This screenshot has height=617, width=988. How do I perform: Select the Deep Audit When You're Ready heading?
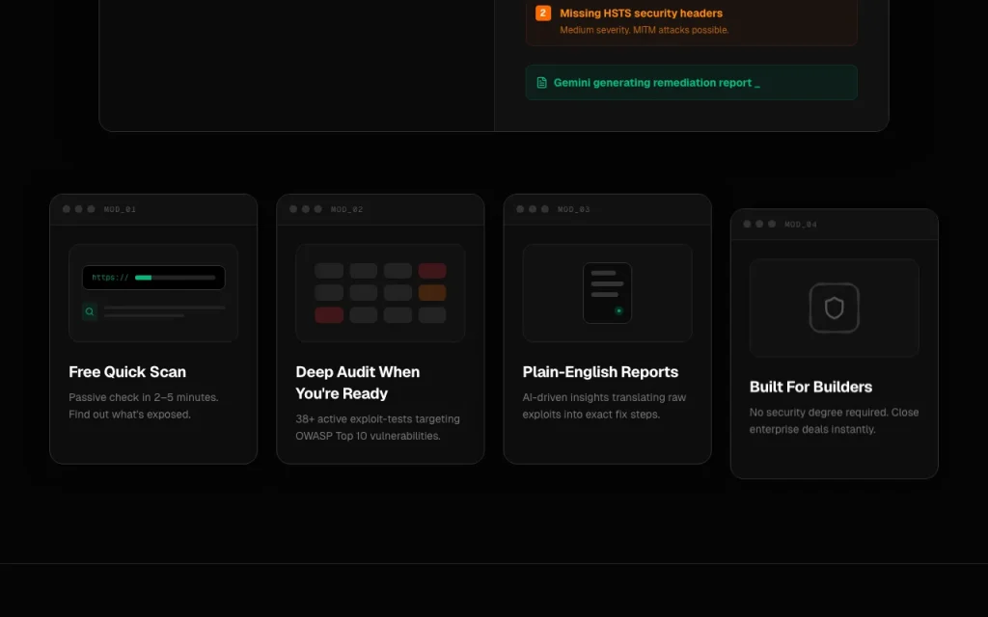(357, 383)
